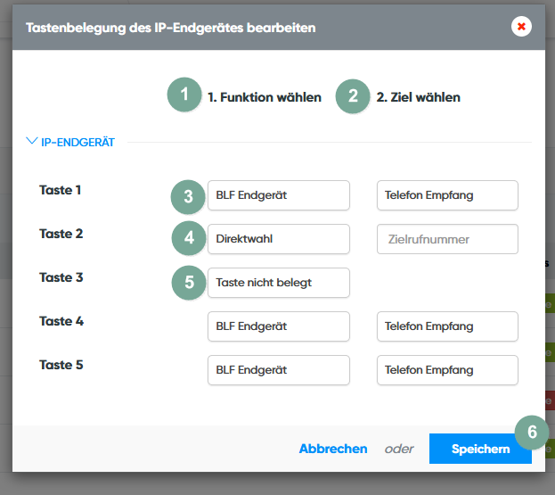
Task: Open Taste 4 target Telefon Empfang dropdown
Action: click(x=447, y=326)
